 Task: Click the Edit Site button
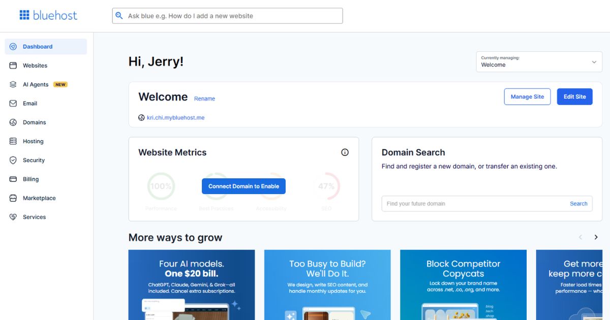pyautogui.click(x=574, y=97)
